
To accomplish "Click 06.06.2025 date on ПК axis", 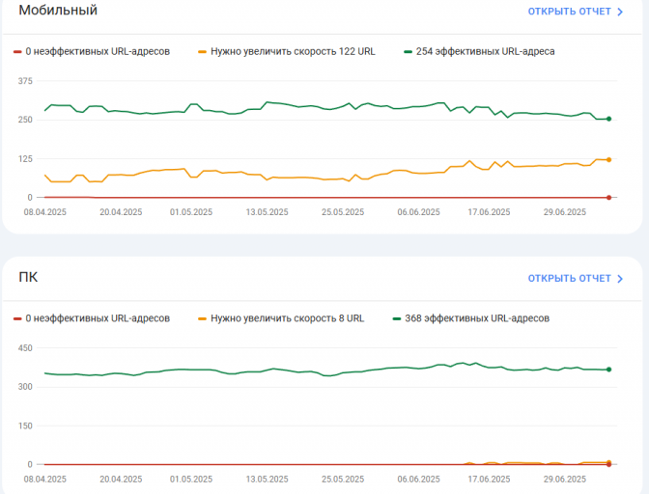I will (418, 480).
